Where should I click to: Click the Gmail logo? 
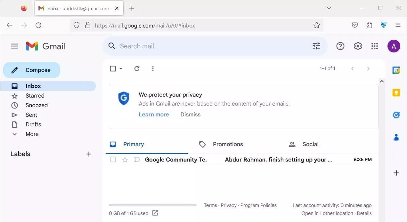pyautogui.click(x=45, y=46)
